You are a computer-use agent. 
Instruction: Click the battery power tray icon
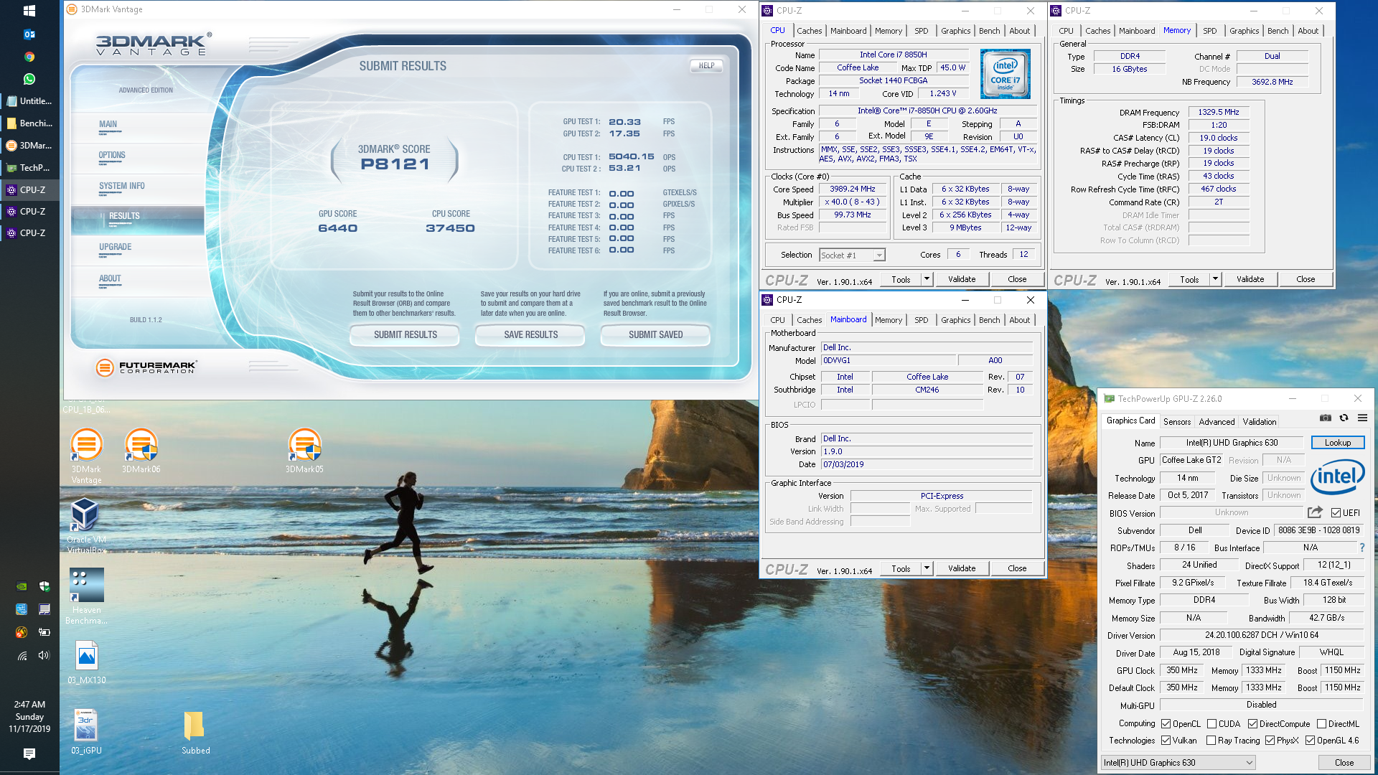tap(44, 632)
